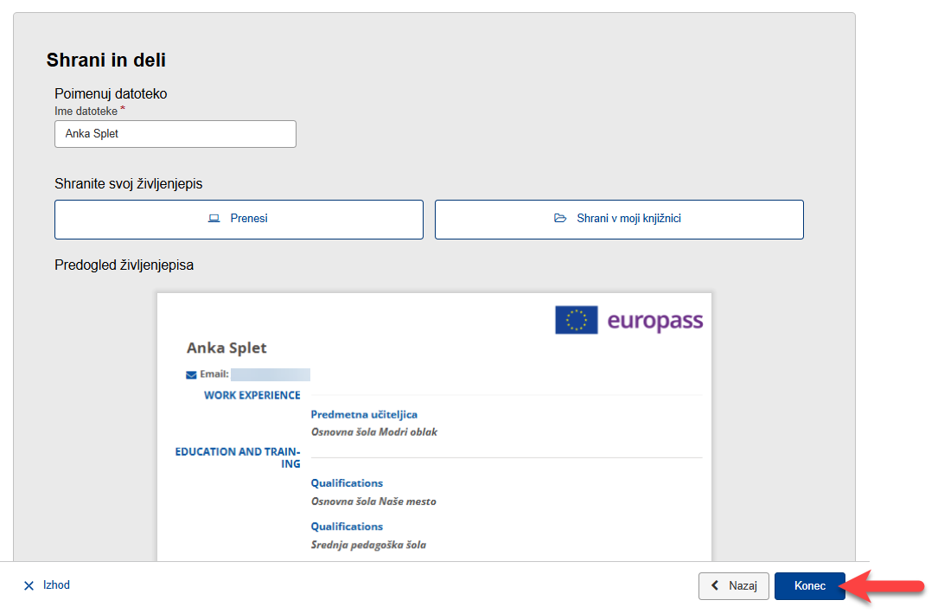Click the folder icon for saving to library
This screenshot has height=613, width=944.
560,219
